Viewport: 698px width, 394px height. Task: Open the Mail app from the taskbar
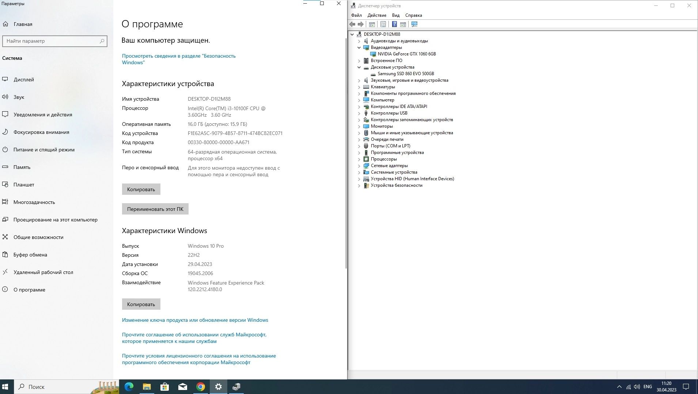(182, 387)
